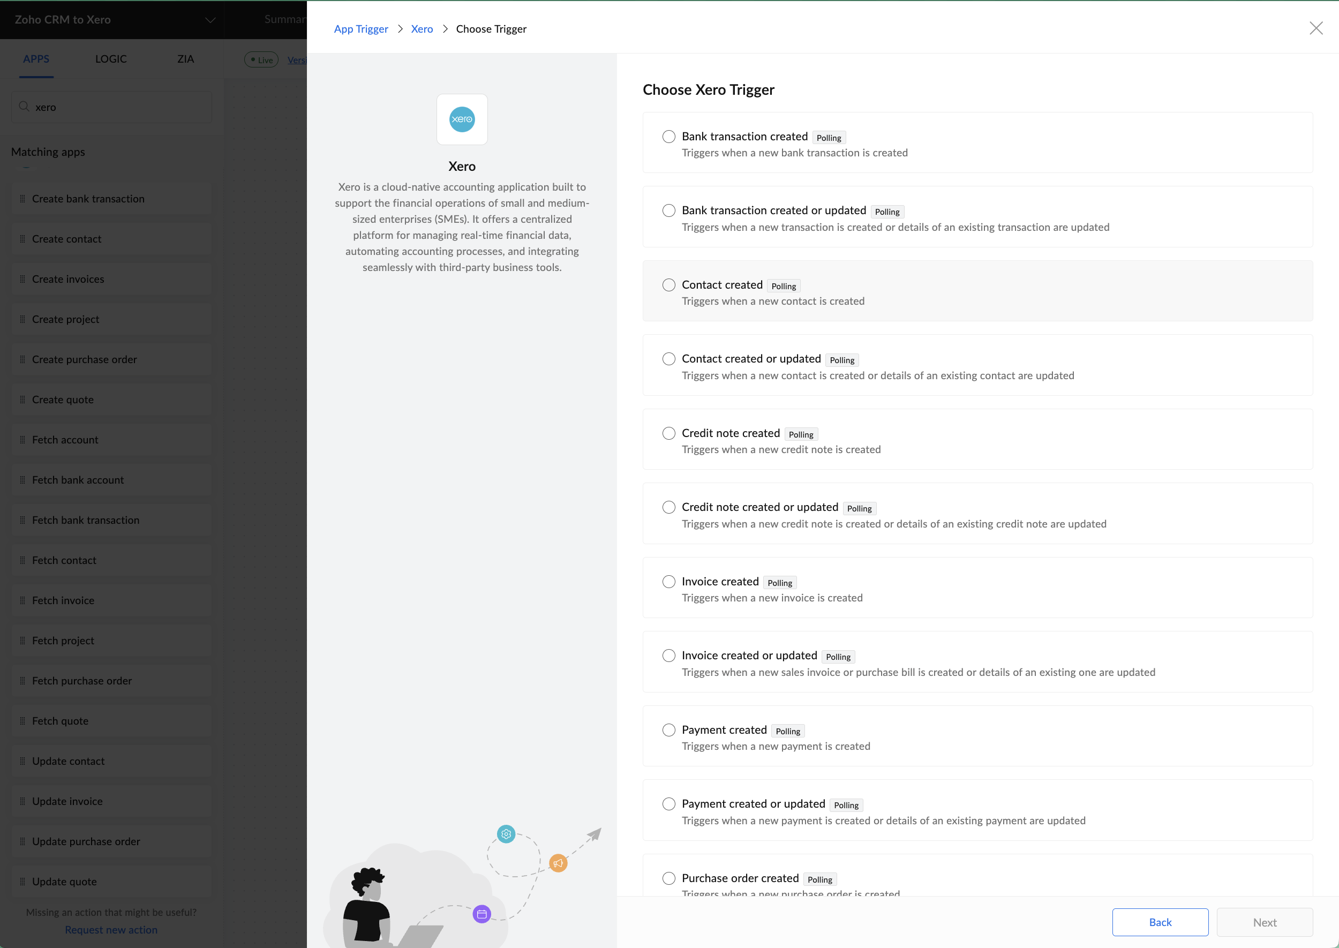Click the Back button
1339x948 pixels.
click(1160, 922)
